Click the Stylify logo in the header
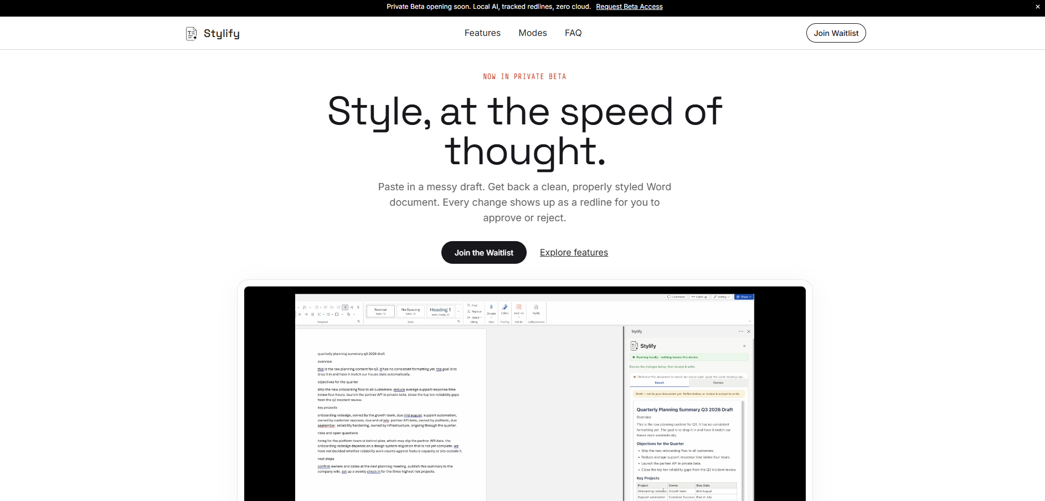Viewport: 1045px width, 501px height. tap(213, 33)
